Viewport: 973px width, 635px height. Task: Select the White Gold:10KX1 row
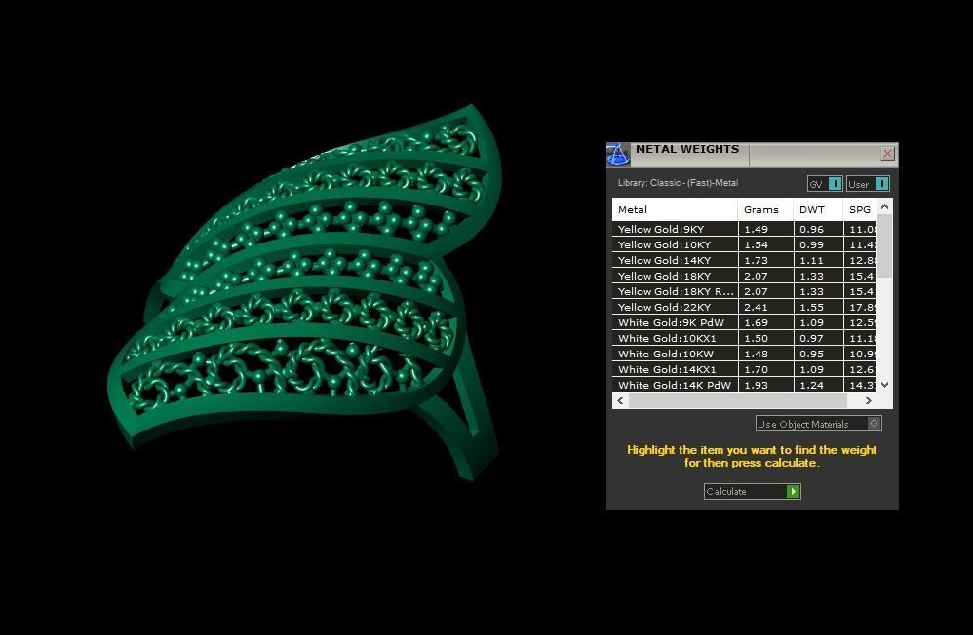coord(745,338)
